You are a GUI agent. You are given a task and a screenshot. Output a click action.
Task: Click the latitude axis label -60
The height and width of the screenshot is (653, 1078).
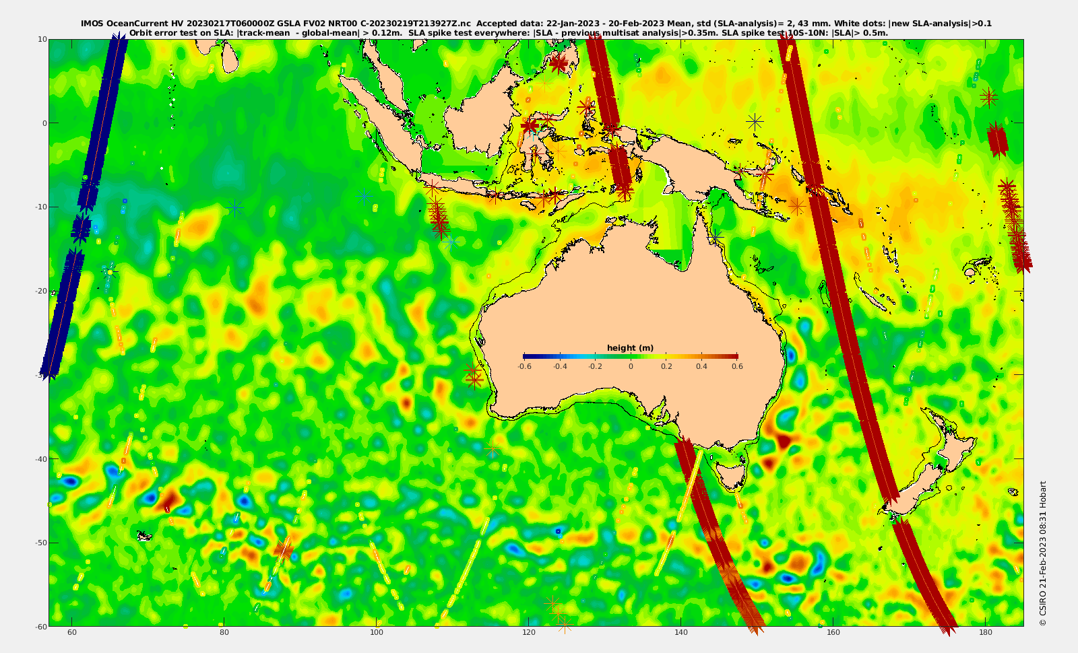pos(40,627)
